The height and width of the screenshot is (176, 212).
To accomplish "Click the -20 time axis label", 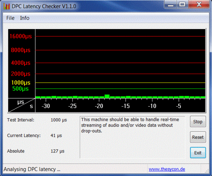I will point(99,106).
